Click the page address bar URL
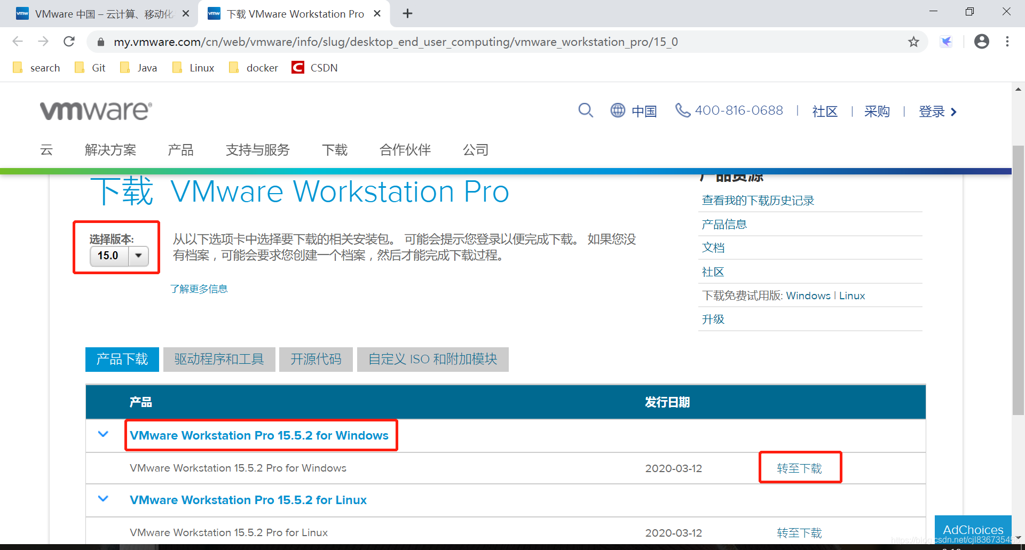Image resolution: width=1025 pixels, height=550 pixels. coord(396,42)
